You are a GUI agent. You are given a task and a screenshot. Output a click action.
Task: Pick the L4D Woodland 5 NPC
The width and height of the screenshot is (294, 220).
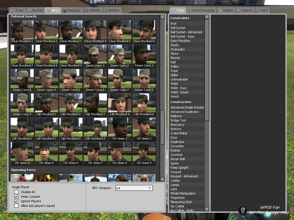pyautogui.click(x=144, y=105)
